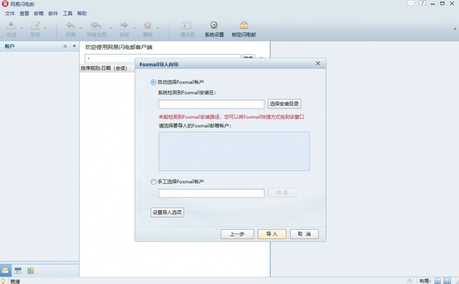The image size is (459, 284).
Task: Click the 回复 reply toolbar icon
Action: (71, 26)
